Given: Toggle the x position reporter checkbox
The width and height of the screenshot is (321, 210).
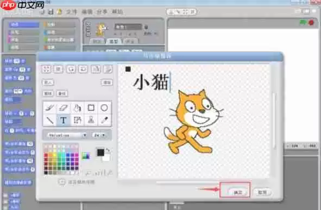Looking at the screenshot, I should coord(5,195).
